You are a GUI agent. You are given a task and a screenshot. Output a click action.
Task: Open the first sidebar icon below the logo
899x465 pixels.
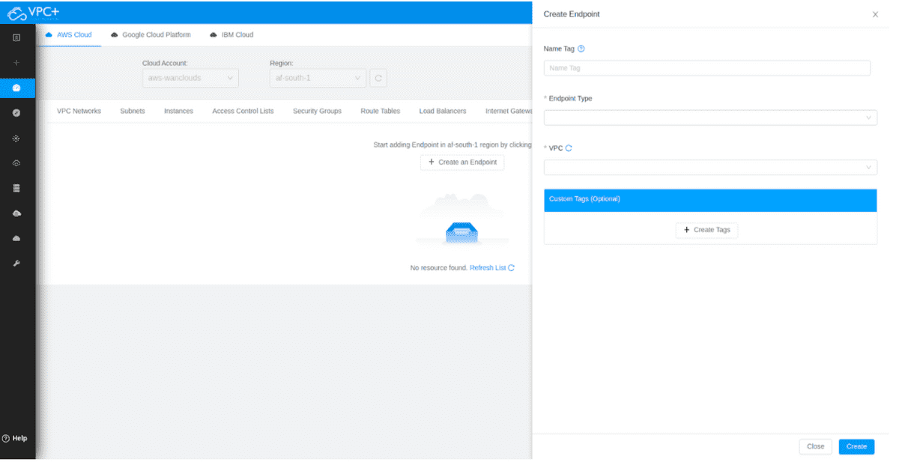coord(16,37)
